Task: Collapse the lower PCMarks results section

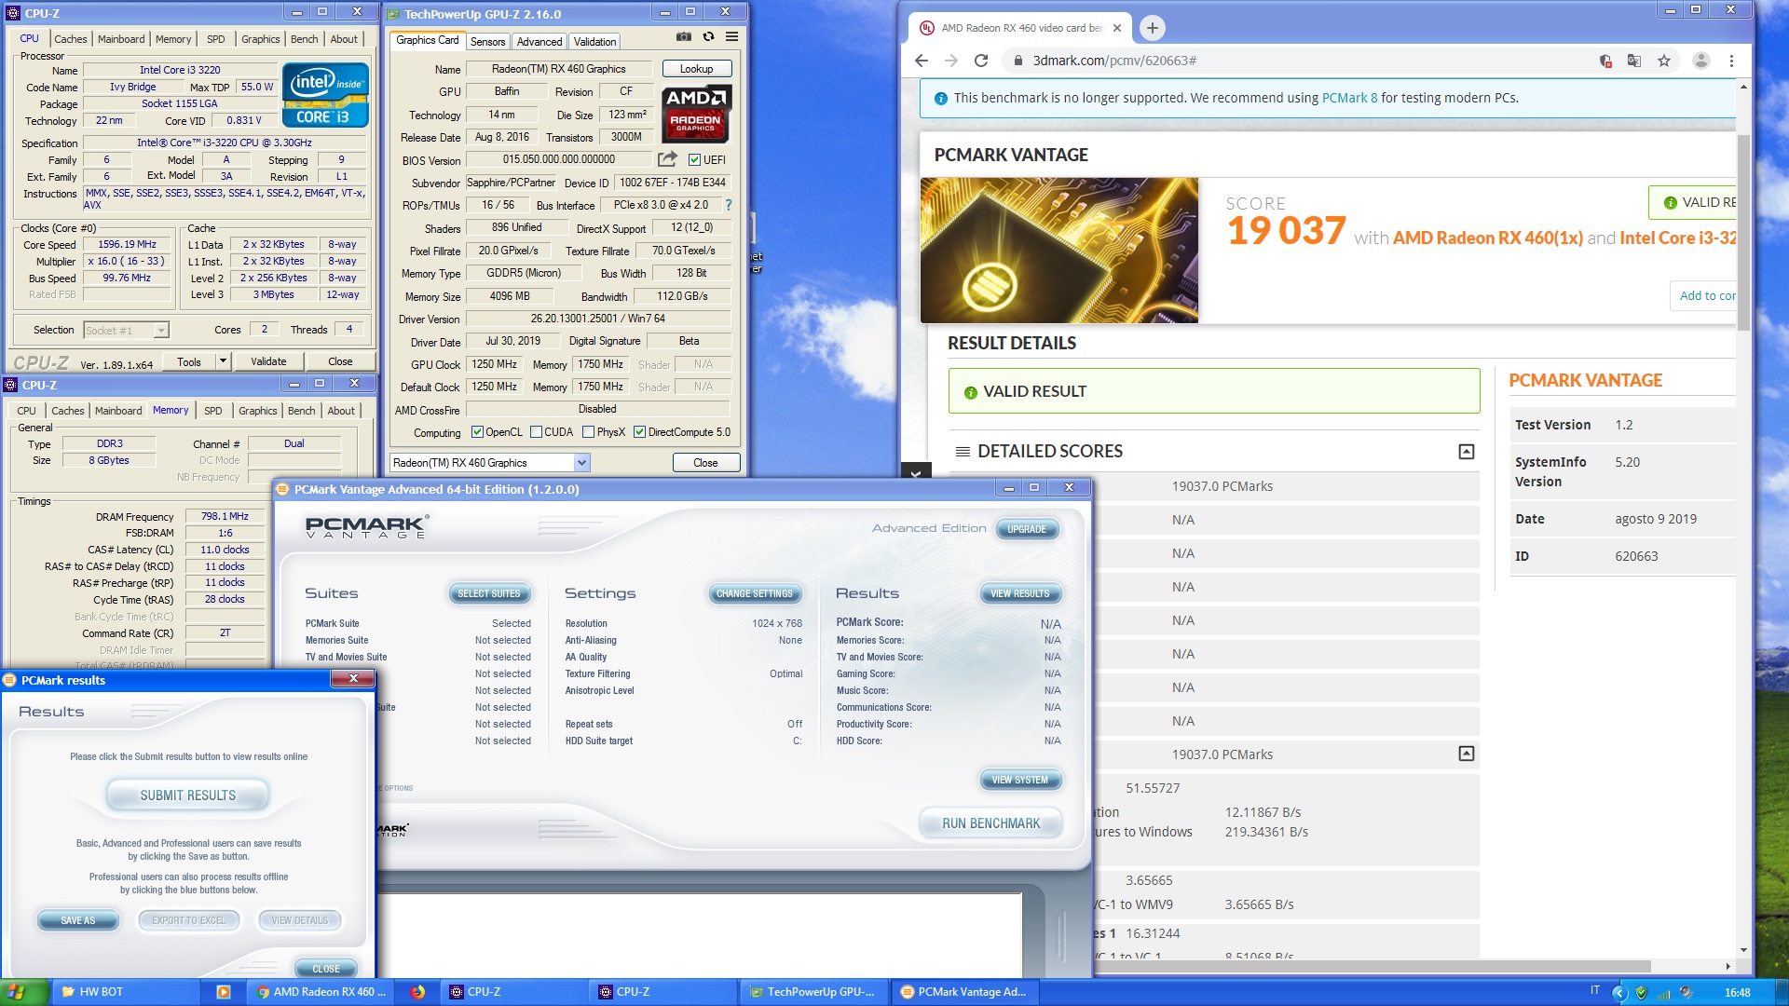Action: point(1466,754)
